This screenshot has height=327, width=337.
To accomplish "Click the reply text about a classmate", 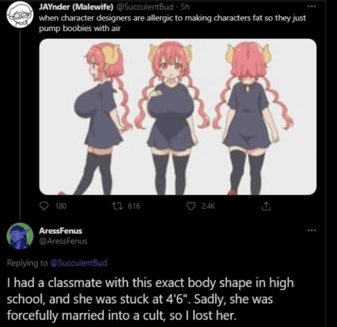I will pos(150,299).
